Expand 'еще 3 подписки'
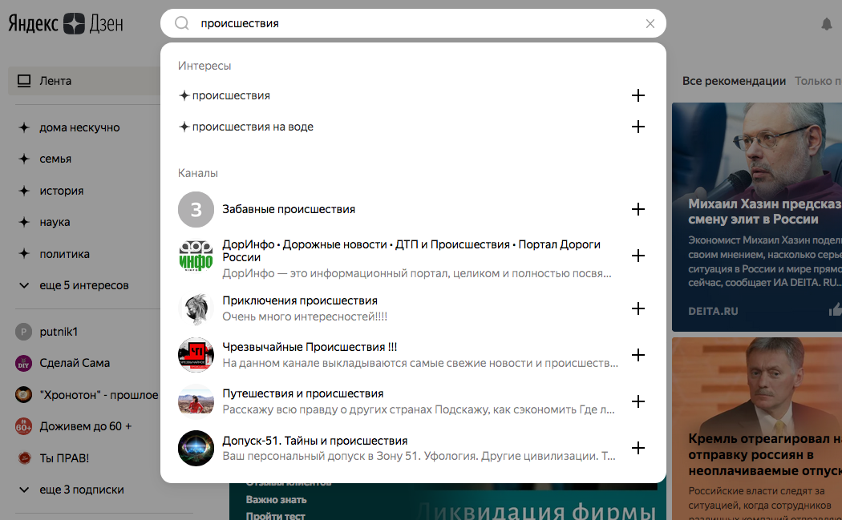Screen dimensions: 842x520 pos(82,490)
